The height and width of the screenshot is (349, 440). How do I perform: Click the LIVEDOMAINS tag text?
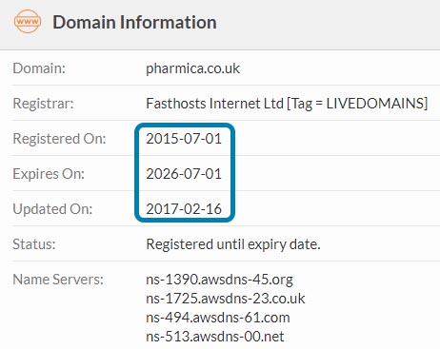pos(375,104)
